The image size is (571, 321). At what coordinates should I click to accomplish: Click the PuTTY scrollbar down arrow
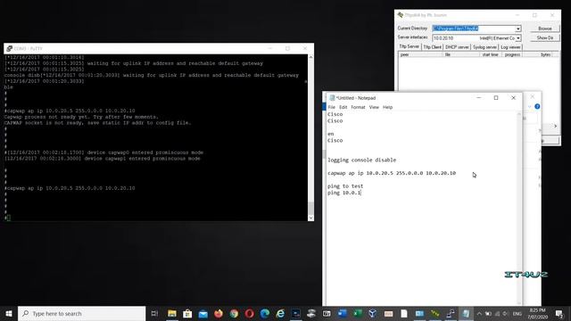pos(310,218)
